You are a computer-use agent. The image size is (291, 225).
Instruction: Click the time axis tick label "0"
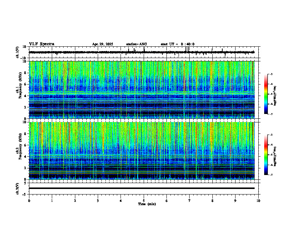tap(29, 201)
